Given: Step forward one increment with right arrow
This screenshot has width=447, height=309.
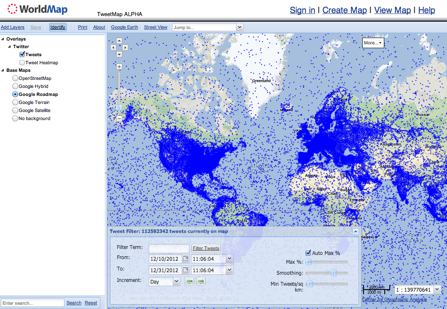Looking at the screenshot, I should coord(201,282).
